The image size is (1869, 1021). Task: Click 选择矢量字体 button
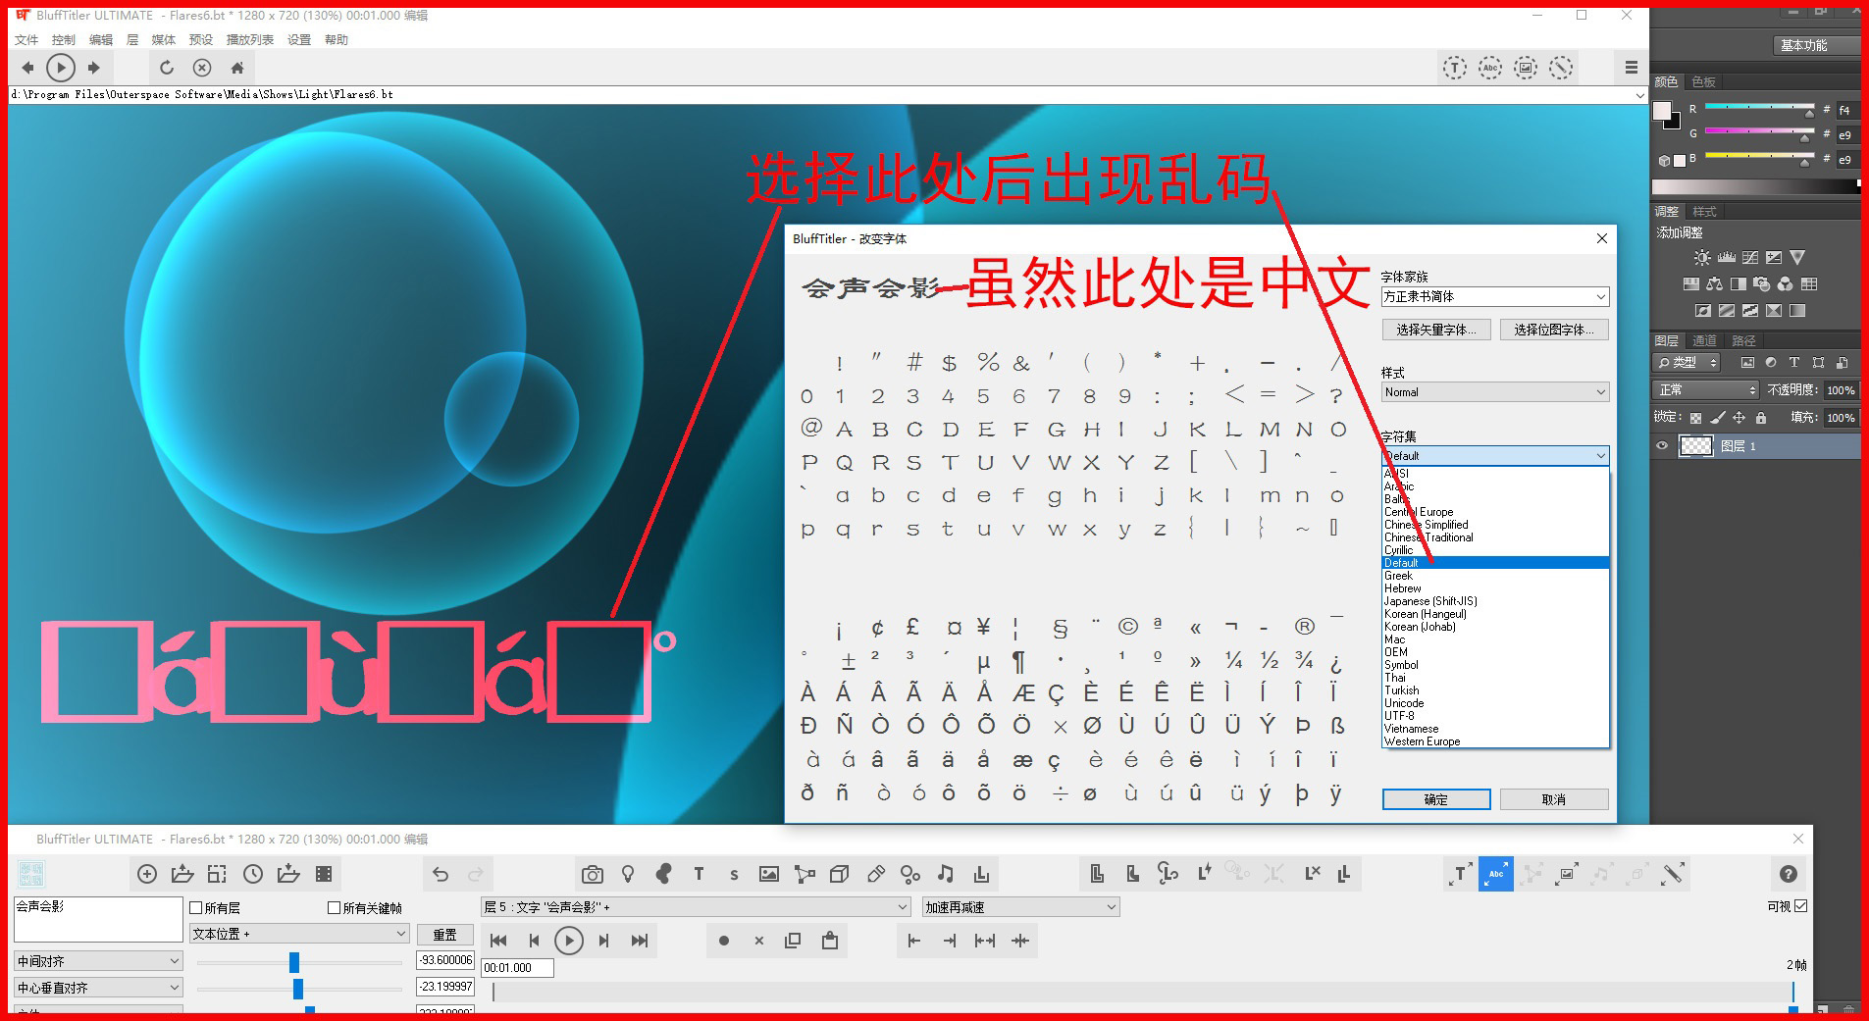(1436, 330)
